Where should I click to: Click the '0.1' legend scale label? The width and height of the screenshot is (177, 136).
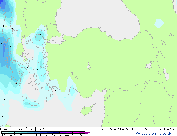pos(3,135)
